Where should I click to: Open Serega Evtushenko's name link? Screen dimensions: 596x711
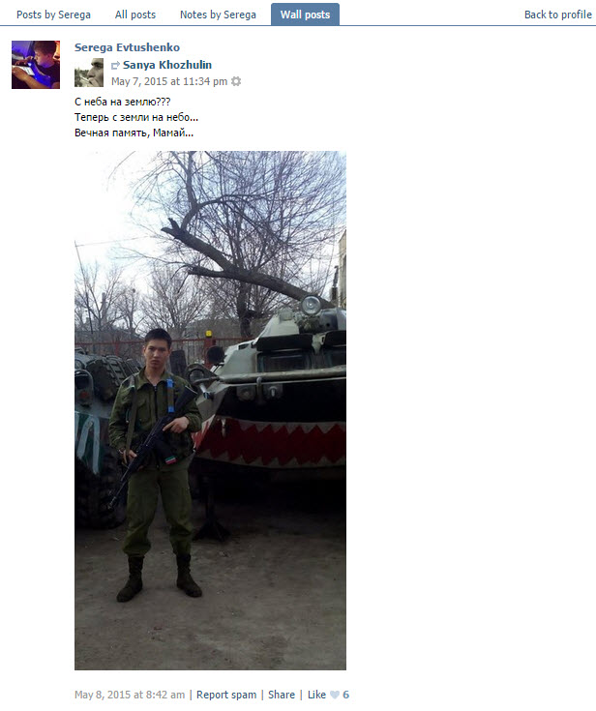click(x=127, y=47)
